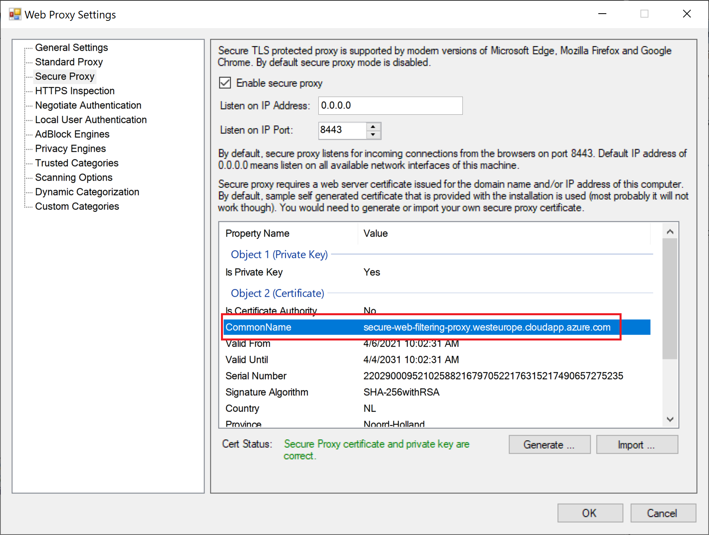Collapse Object 1 (Private Key) group
The width and height of the screenshot is (709, 535).
point(279,254)
